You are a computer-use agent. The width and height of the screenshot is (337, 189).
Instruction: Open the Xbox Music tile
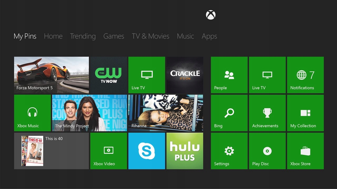click(32, 113)
